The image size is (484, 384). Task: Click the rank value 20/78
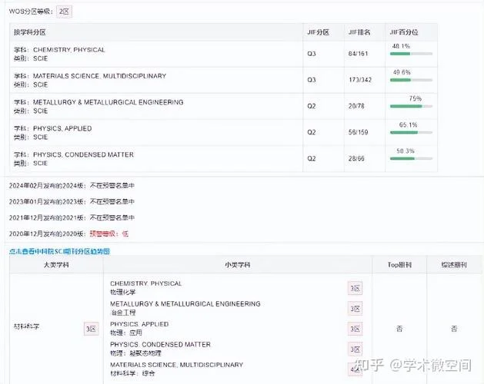tap(356, 106)
